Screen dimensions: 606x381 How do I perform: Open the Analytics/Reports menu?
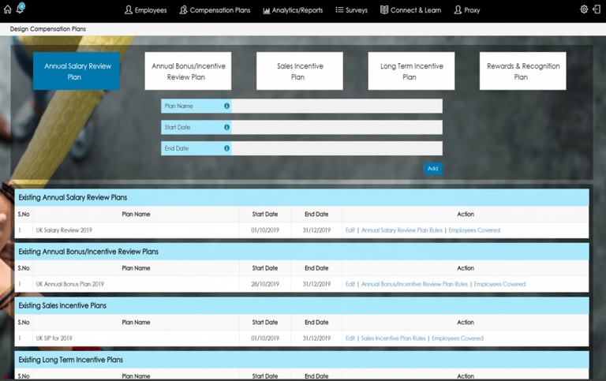click(293, 10)
